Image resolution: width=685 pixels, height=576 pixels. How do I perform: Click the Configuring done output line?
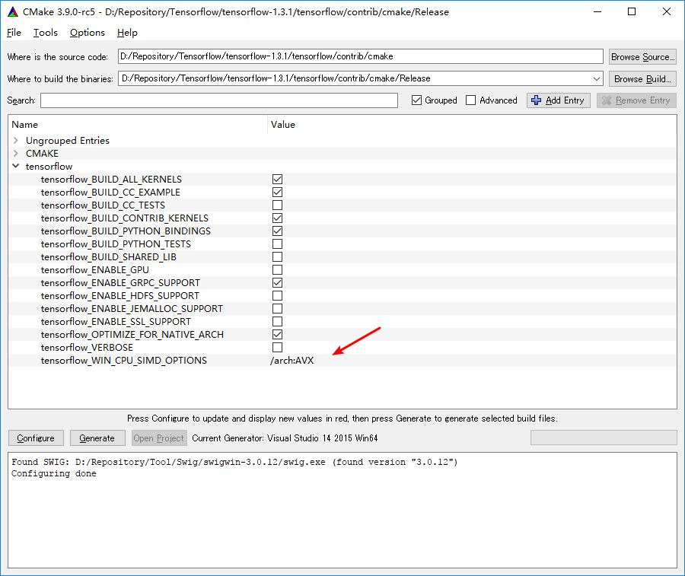[54, 473]
